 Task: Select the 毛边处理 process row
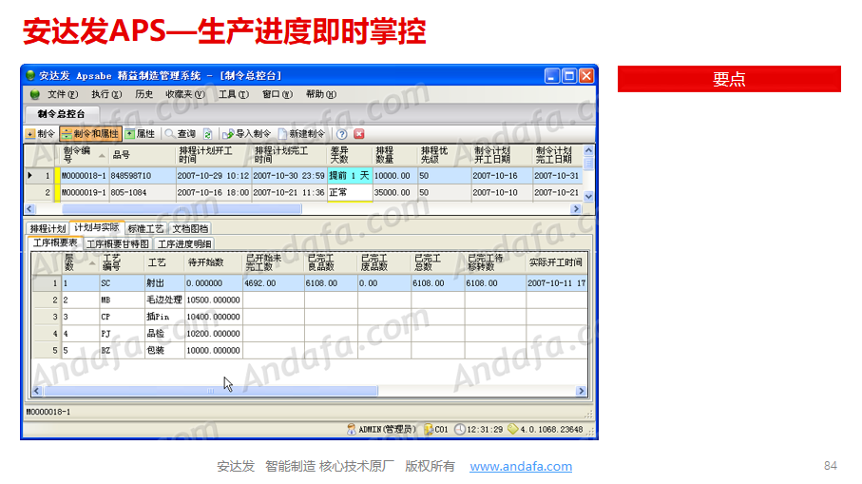click(x=309, y=300)
